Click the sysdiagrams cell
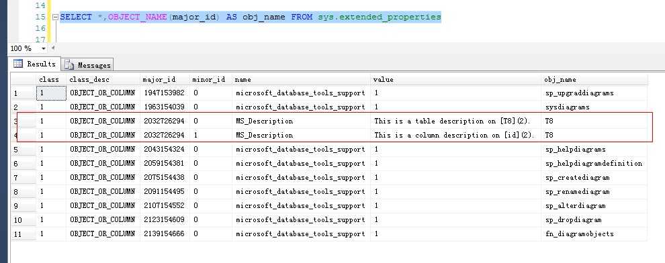 pyautogui.click(x=594, y=107)
